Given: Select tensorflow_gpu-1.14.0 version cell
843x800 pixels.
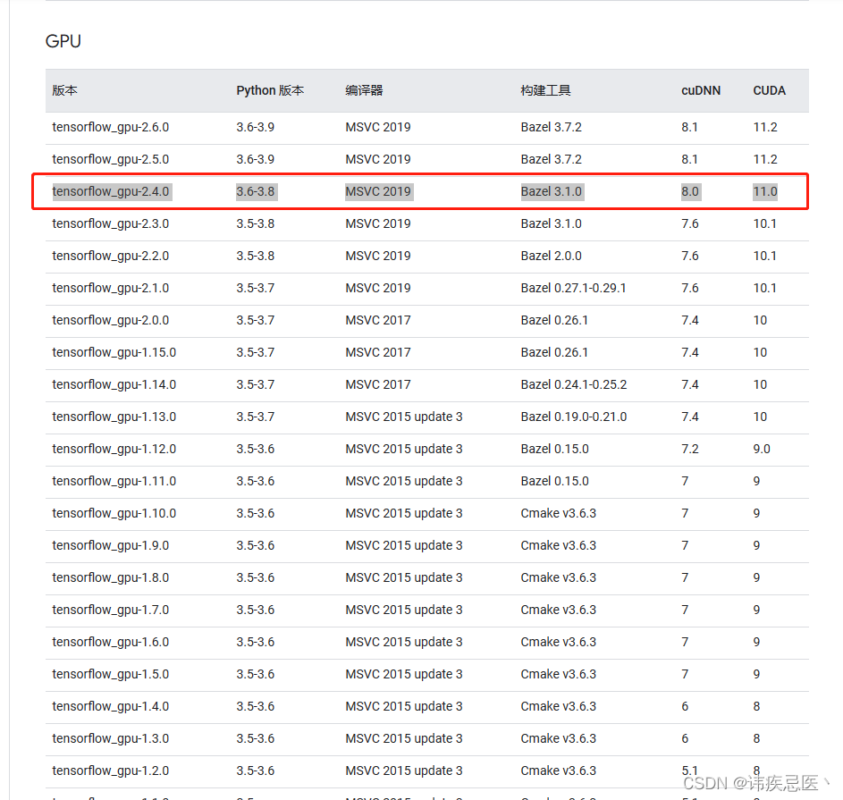Looking at the screenshot, I should [114, 385].
